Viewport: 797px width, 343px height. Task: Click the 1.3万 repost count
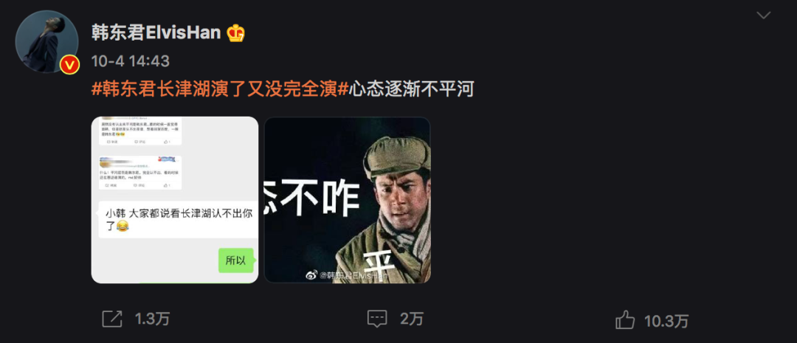(152, 319)
